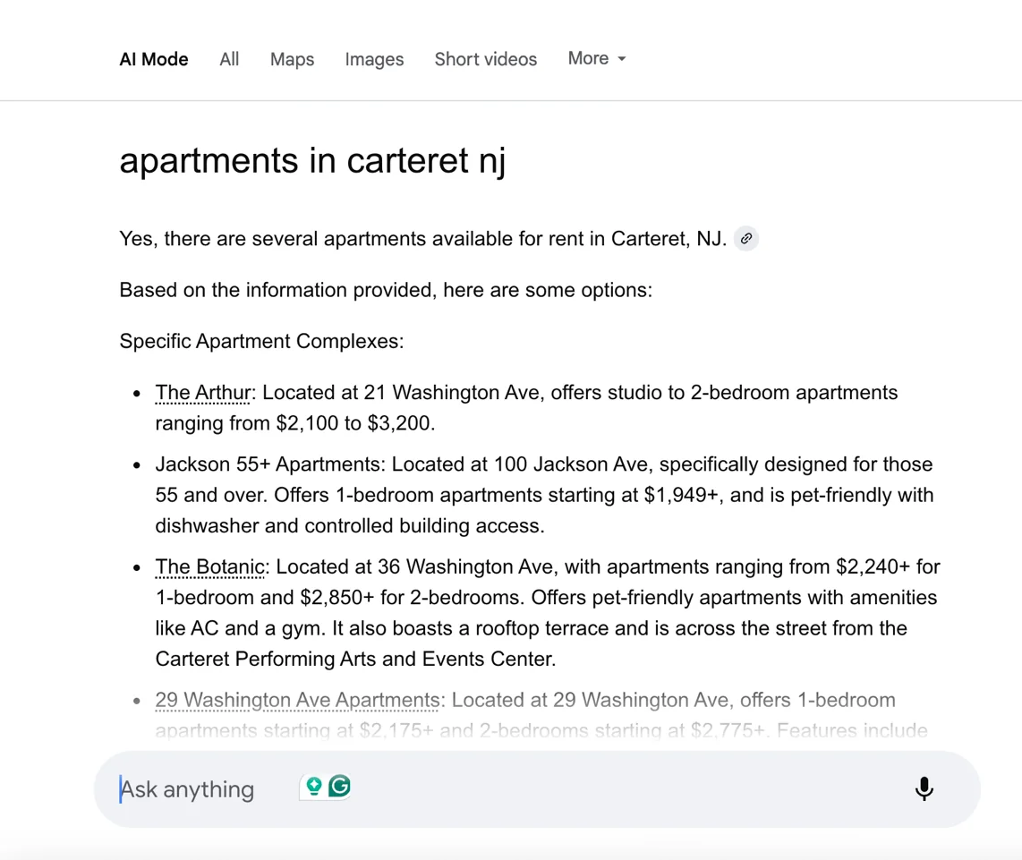This screenshot has width=1022, height=860.
Task: Click the query heading apartments in carteret nj
Action: pyautogui.click(x=312, y=161)
